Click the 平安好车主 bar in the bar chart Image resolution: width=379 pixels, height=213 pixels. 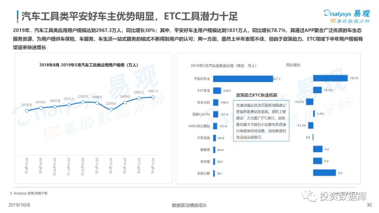(x=243, y=78)
